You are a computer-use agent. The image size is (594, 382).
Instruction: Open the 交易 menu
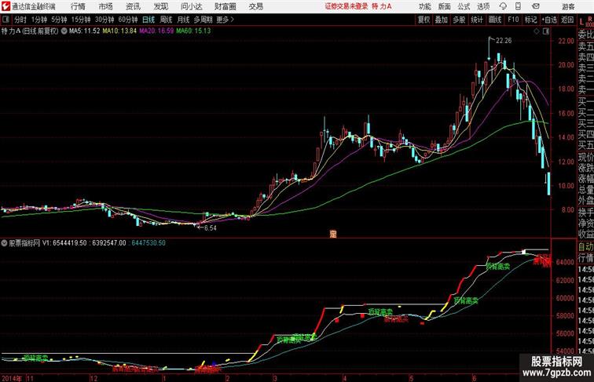pyautogui.click(x=255, y=6)
